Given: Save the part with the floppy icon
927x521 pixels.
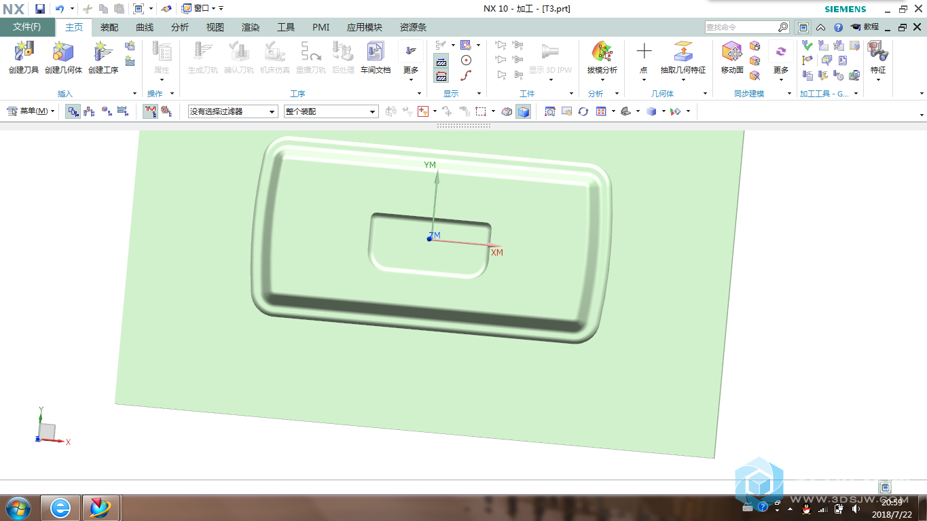Looking at the screenshot, I should (40, 9).
